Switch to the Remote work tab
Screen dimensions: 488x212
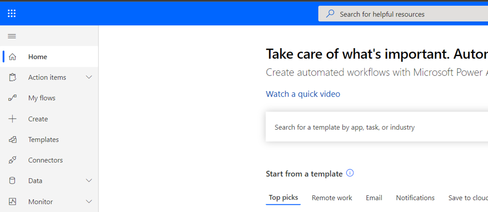(332, 198)
